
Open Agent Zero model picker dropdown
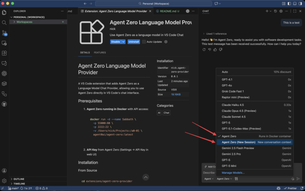pos(224,179)
